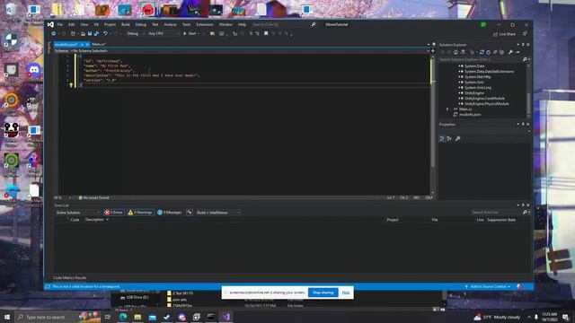Click the undo toolbar icon

pos(105,34)
